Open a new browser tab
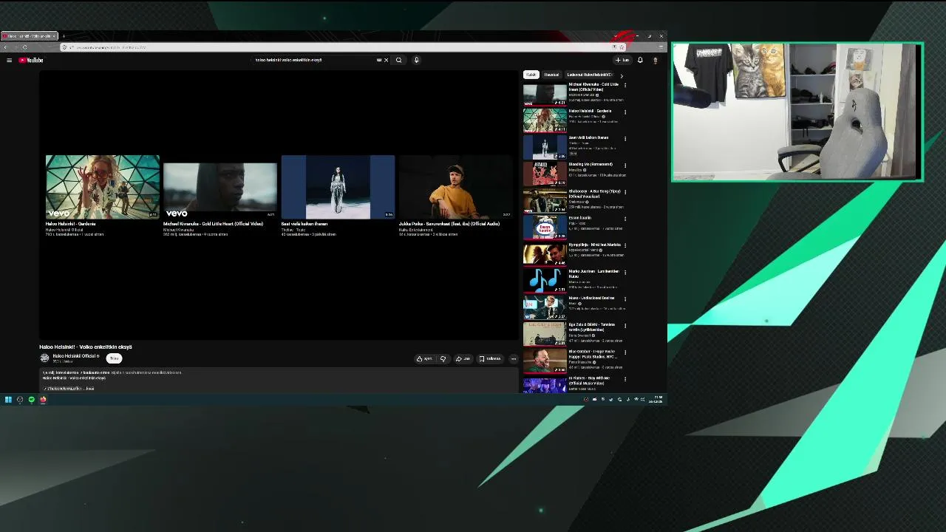 [64, 36]
